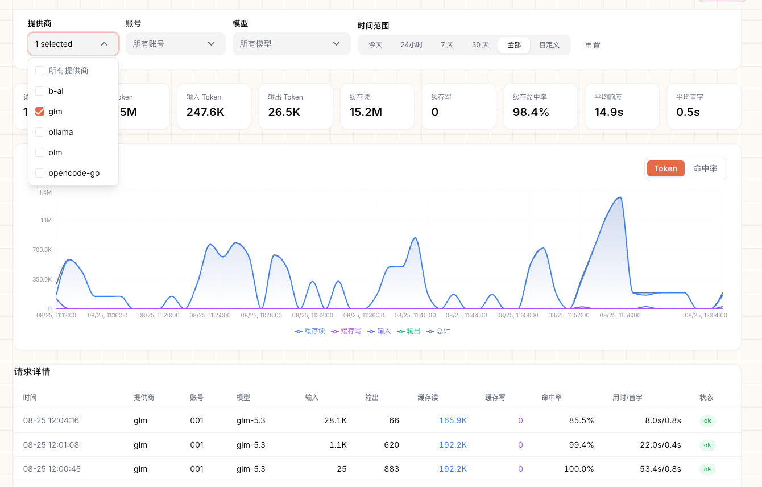Select the 自定义 custom time range
The image size is (762, 487).
pos(549,45)
